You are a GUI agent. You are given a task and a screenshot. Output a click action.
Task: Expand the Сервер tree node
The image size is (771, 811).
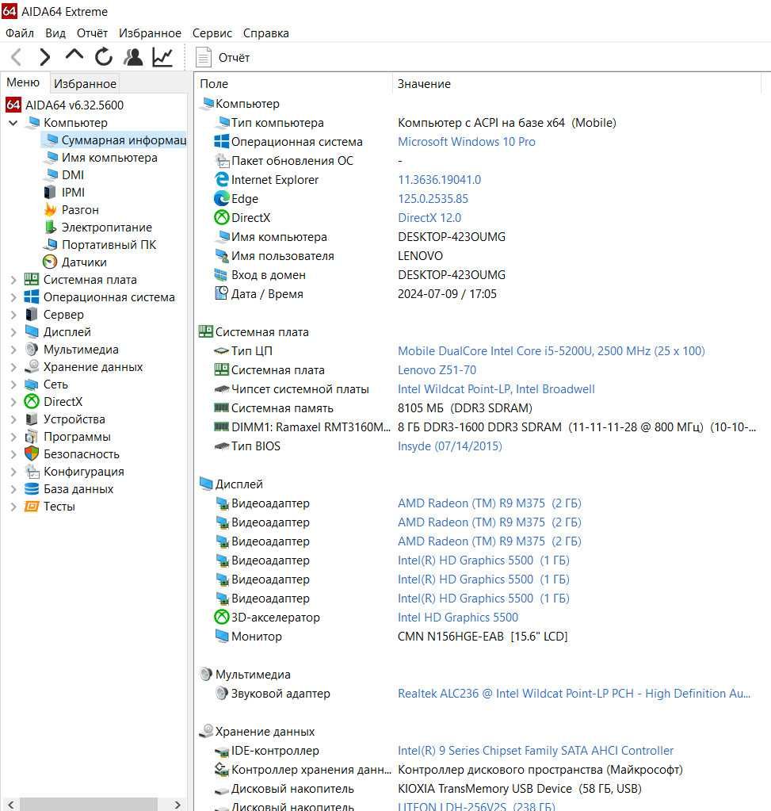[x=13, y=315]
